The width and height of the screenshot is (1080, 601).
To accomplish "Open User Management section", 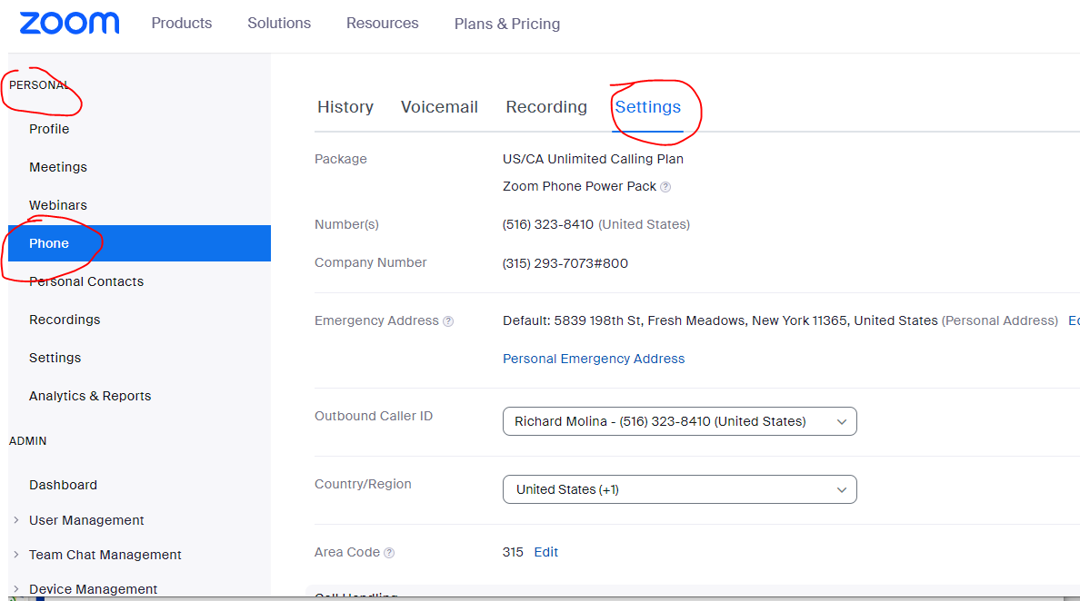I will pos(86,520).
